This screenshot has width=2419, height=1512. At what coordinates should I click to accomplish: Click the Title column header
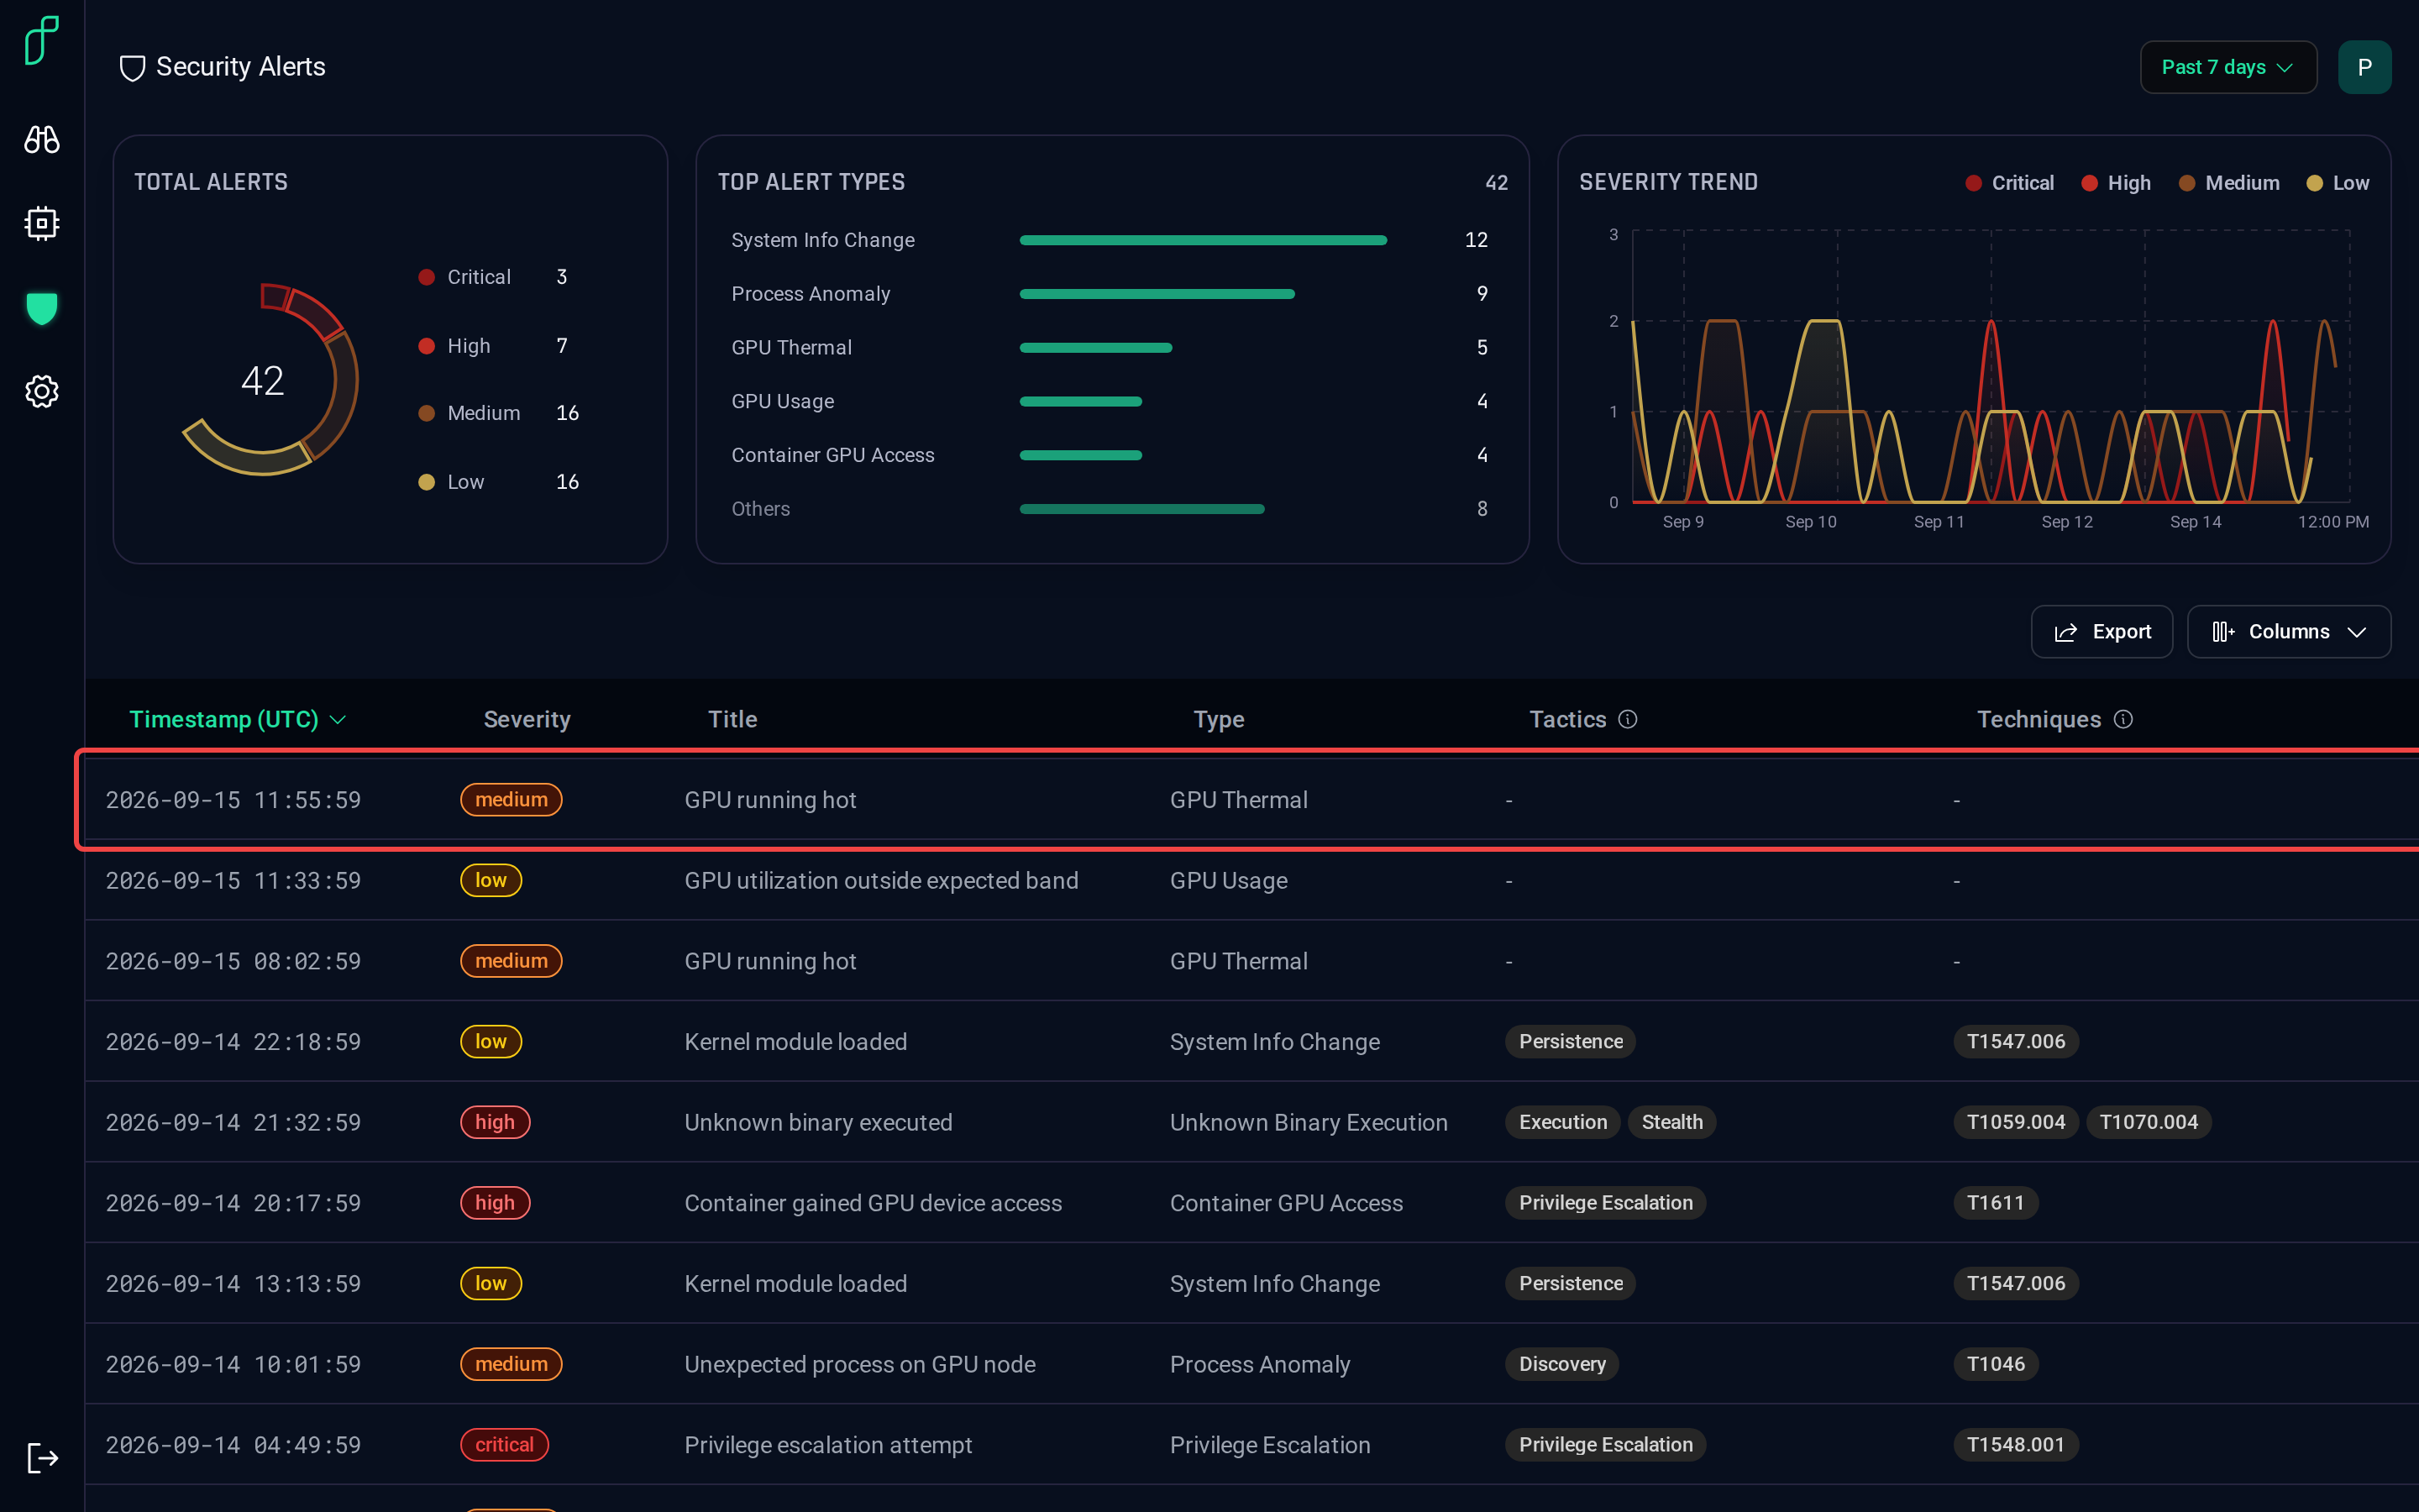(x=732, y=719)
